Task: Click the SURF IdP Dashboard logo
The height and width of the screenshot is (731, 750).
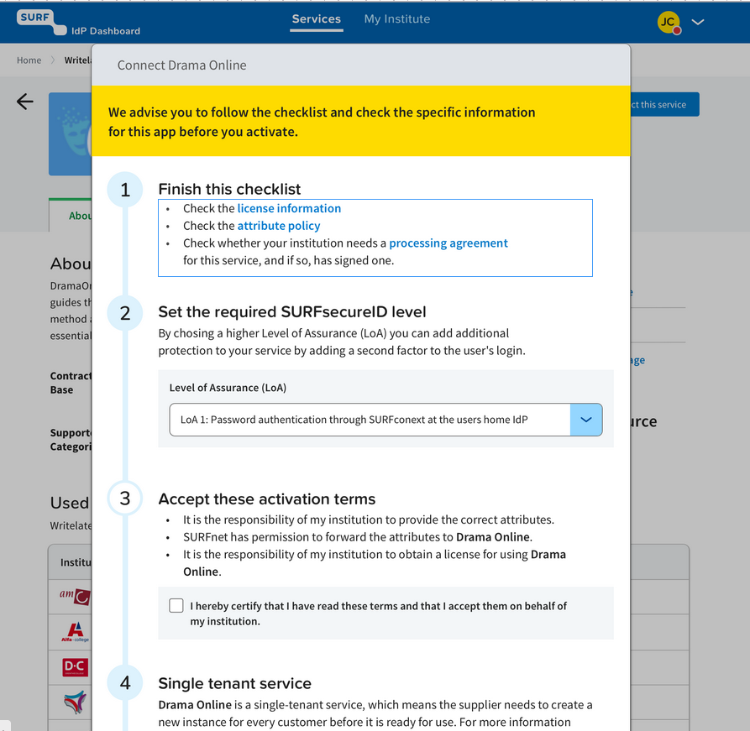Action: 78,23
